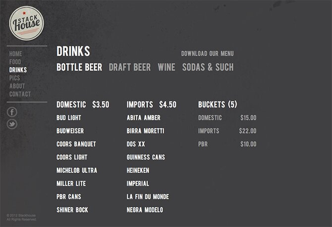Image resolution: width=332 pixels, height=227 pixels.
Task: Open the About page
Action: point(17,86)
